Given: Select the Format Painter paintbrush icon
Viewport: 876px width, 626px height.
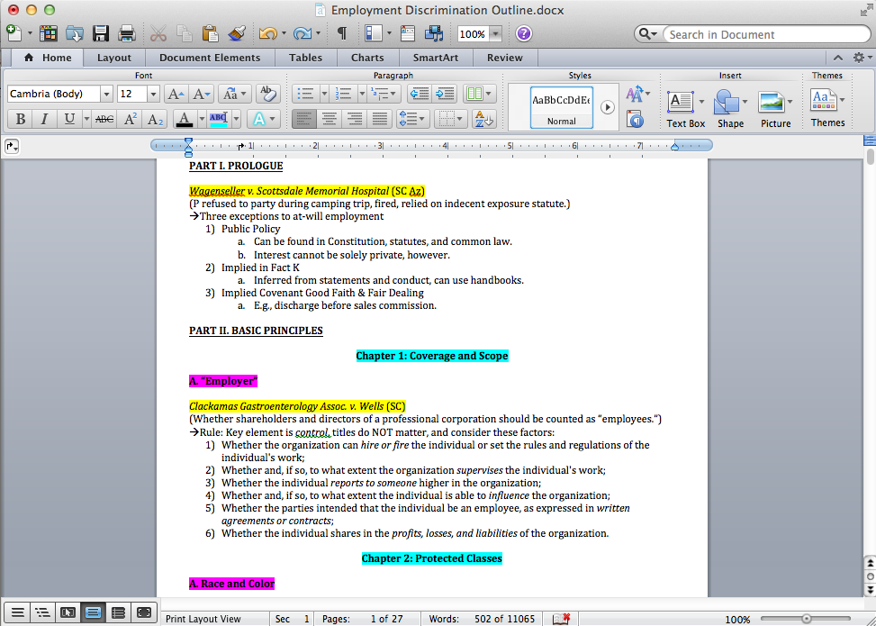Looking at the screenshot, I should (x=238, y=34).
